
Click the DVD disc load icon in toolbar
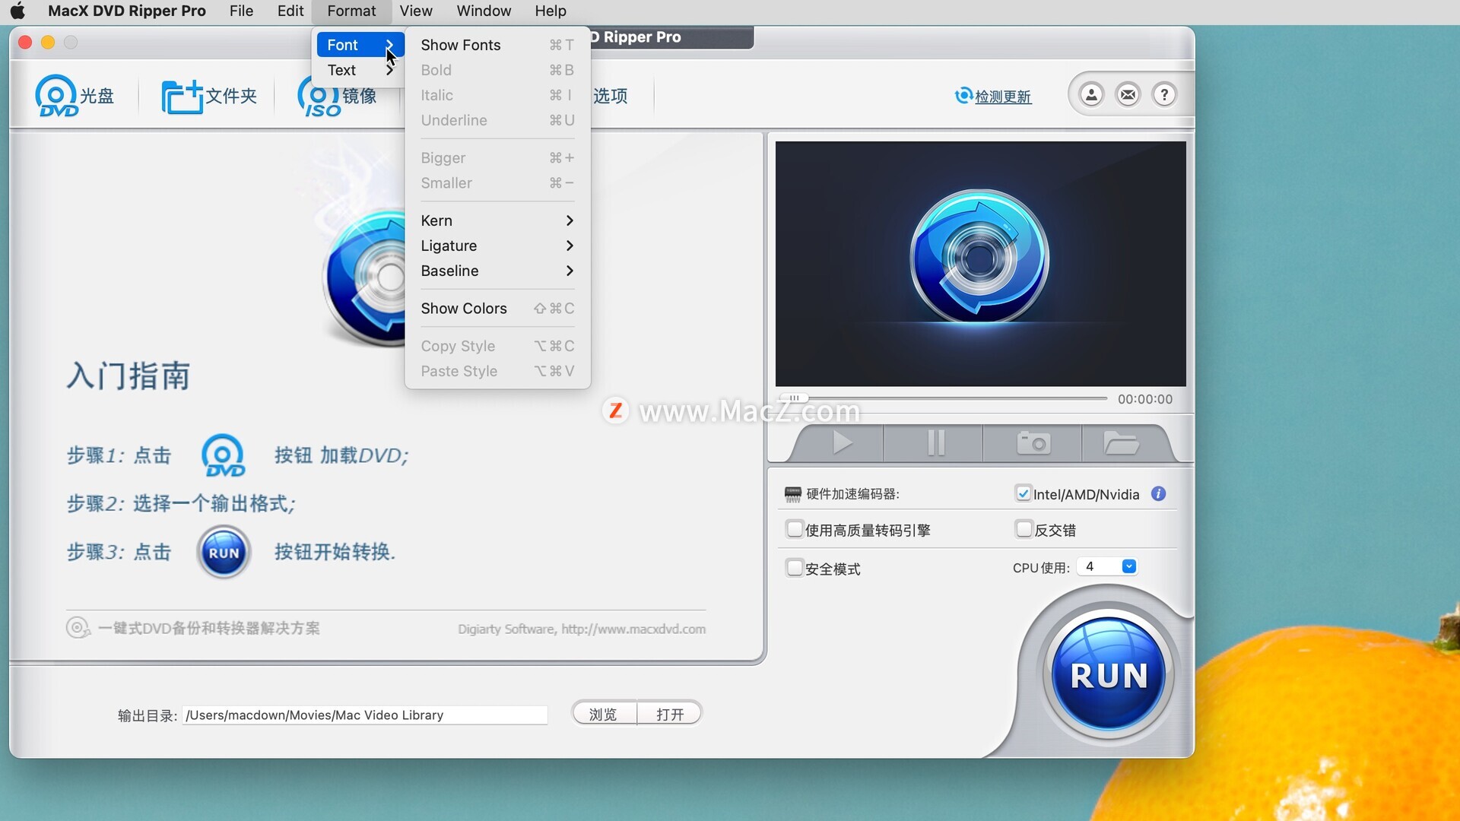click(x=56, y=96)
